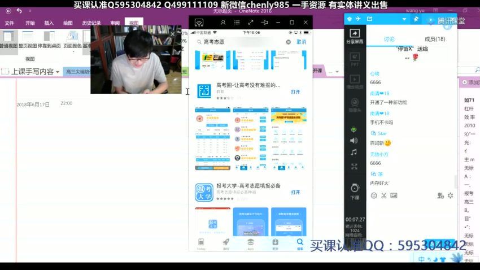Image resolution: width=480 pixels, height=270 pixels.
Task: Open the emoji picker in chat
Action: [x=374, y=195]
